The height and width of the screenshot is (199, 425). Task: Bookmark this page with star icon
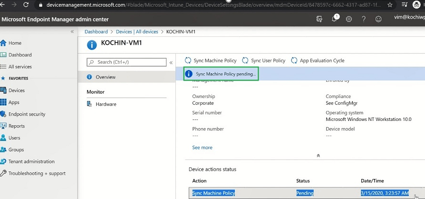(x=390, y=5)
